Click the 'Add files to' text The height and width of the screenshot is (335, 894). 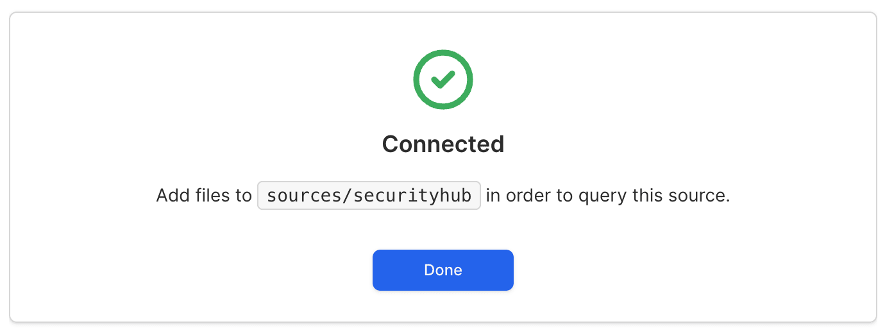click(204, 196)
